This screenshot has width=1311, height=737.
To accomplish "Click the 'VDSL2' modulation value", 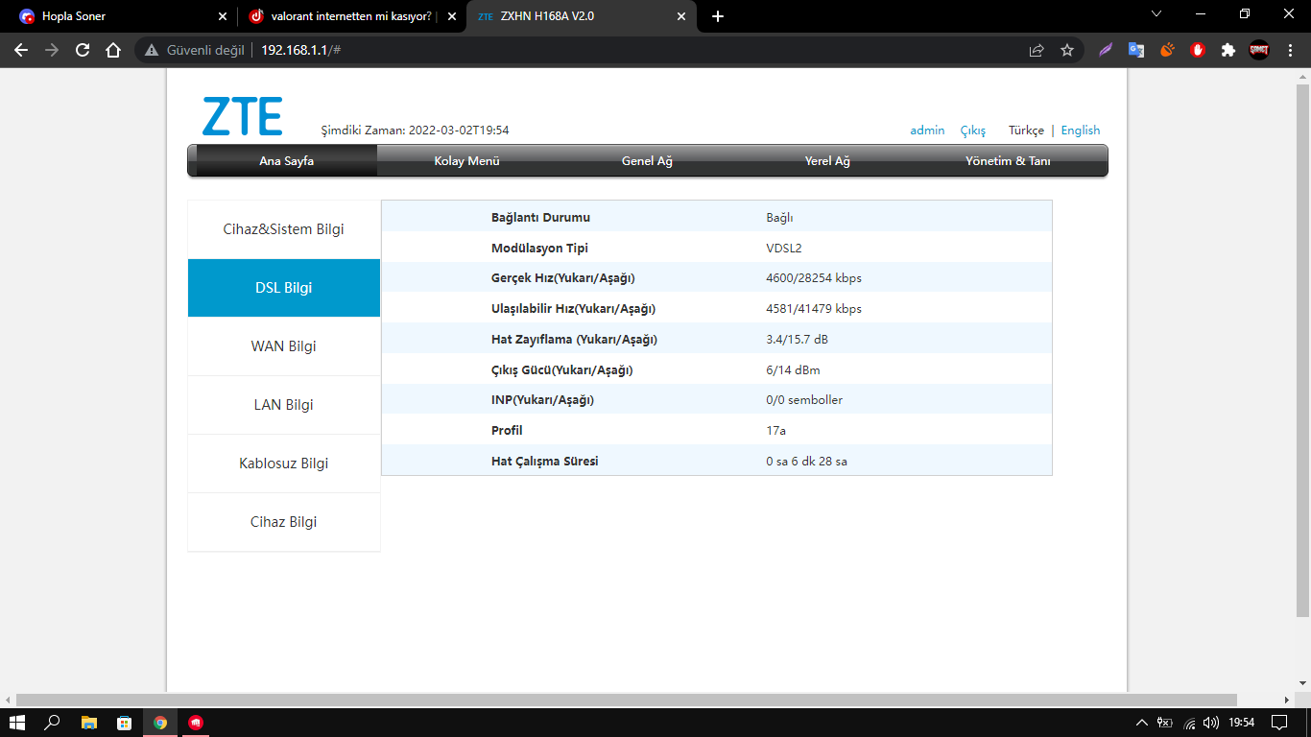I will pyautogui.click(x=784, y=248).
